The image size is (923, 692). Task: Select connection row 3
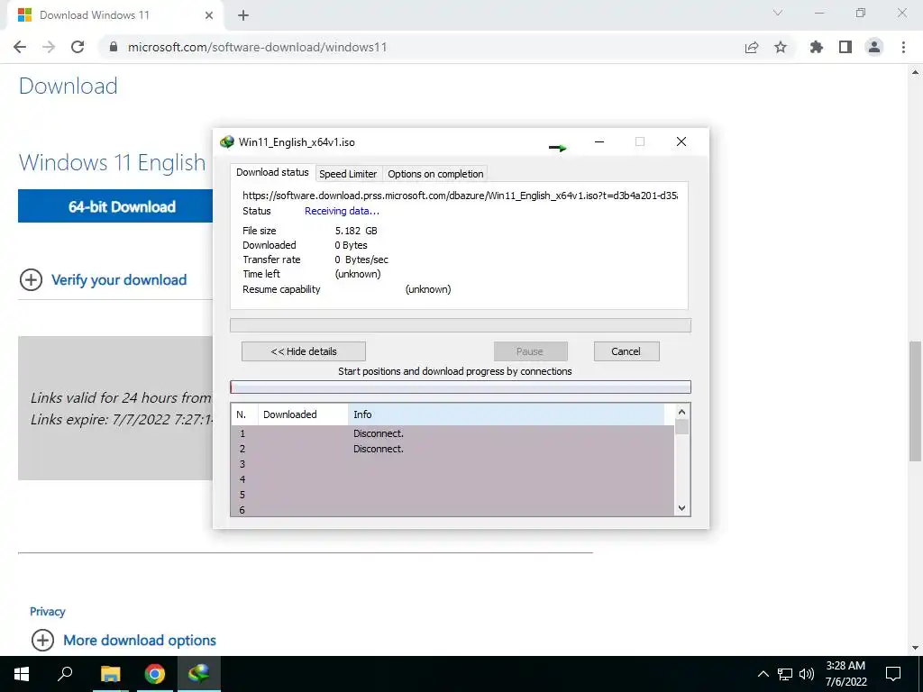452,464
